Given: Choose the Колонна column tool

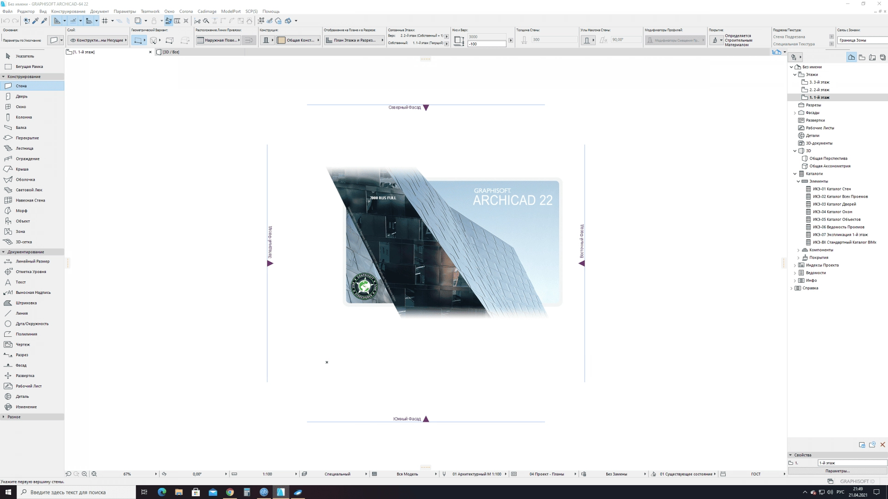Looking at the screenshot, I should click(x=32, y=117).
